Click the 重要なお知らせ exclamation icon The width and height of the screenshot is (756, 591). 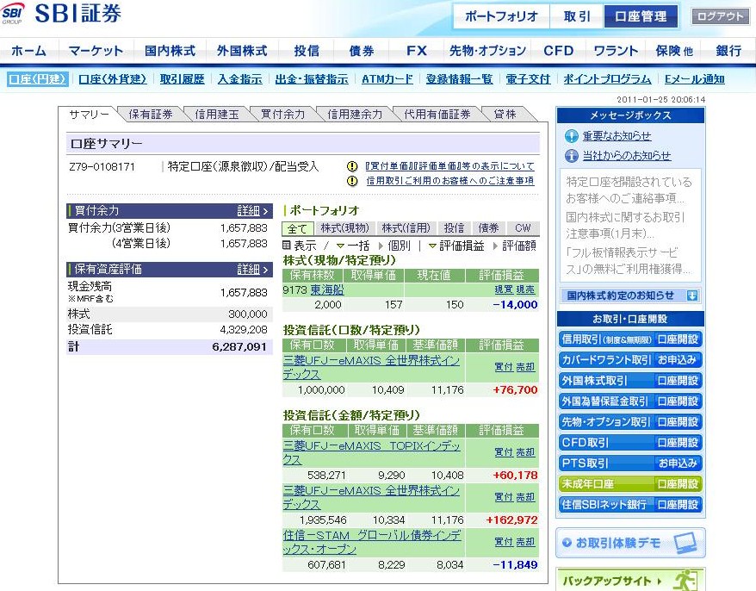572,136
